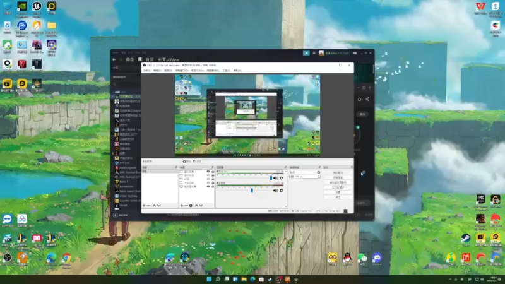Move the source down in OBS Sources panel
Screen dimensions: 505x284
tap(201, 206)
